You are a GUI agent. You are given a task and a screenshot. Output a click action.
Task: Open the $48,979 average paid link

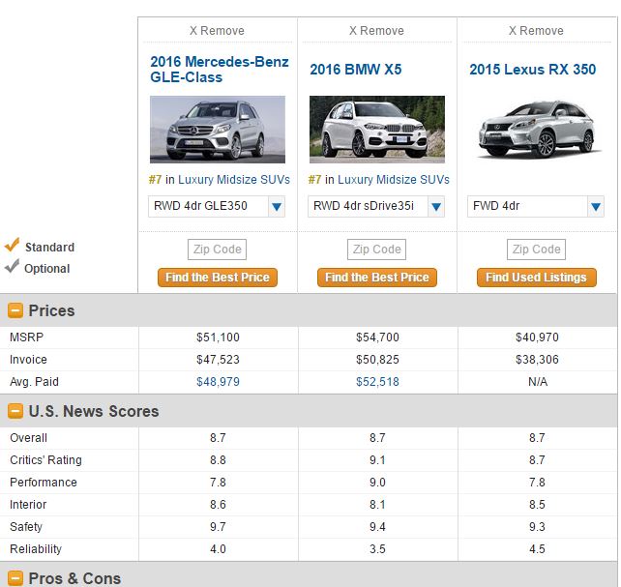(219, 382)
